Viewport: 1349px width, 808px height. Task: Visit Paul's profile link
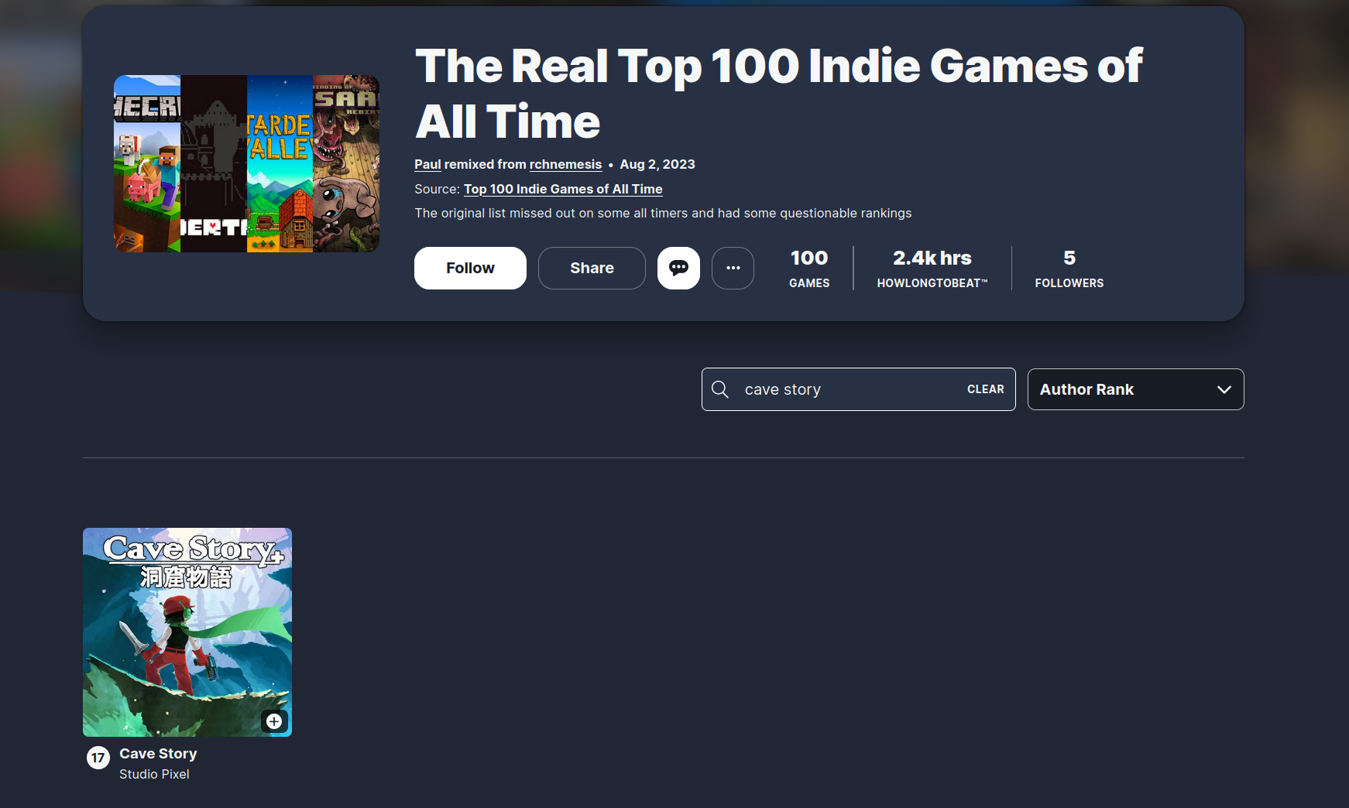coord(427,164)
